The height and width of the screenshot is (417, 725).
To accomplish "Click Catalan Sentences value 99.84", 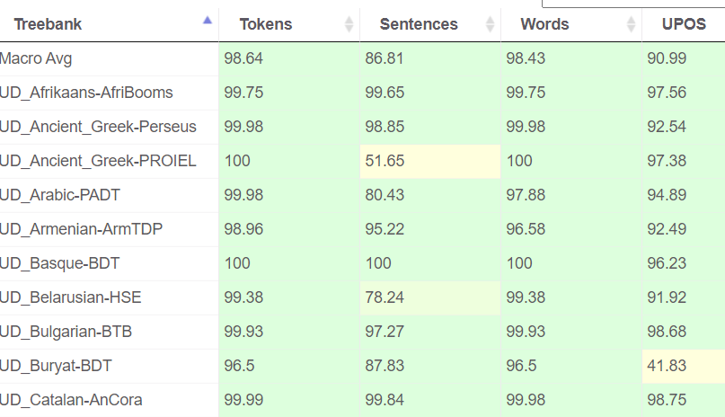I will coord(385,400).
